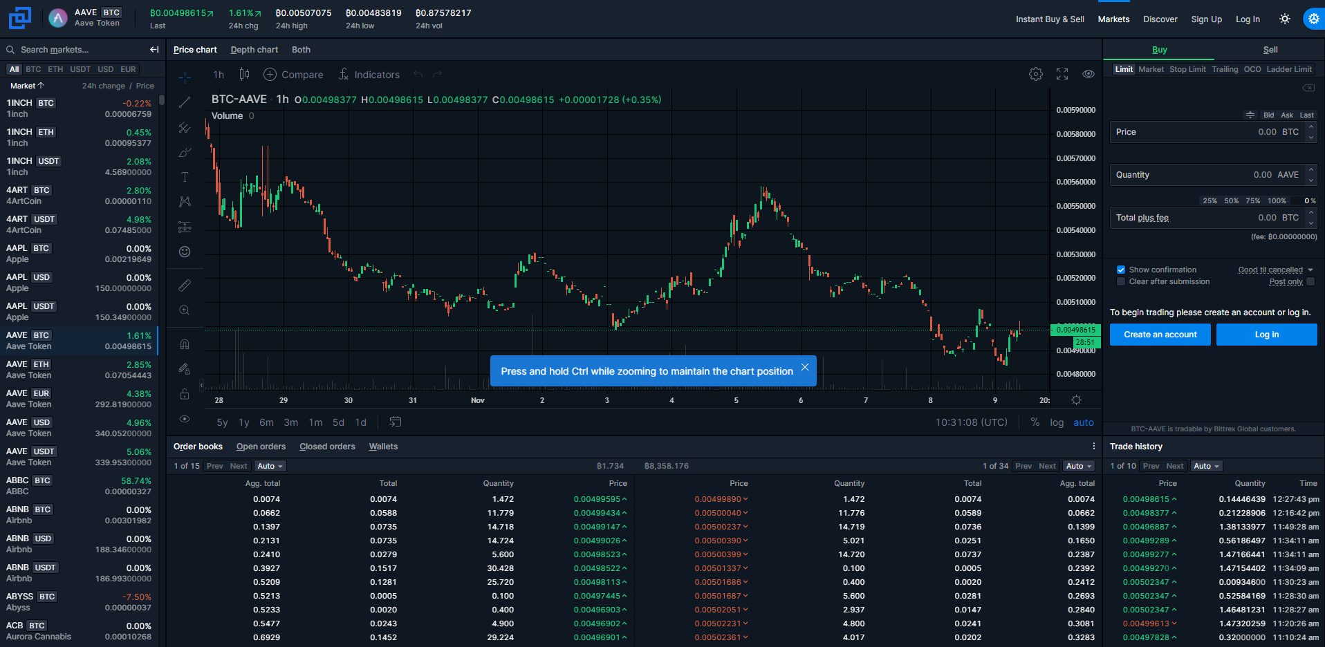The width and height of the screenshot is (1325, 647).
Task: Select the ruler measure tool
Action: pyautogui.click(x=185, y=285)
